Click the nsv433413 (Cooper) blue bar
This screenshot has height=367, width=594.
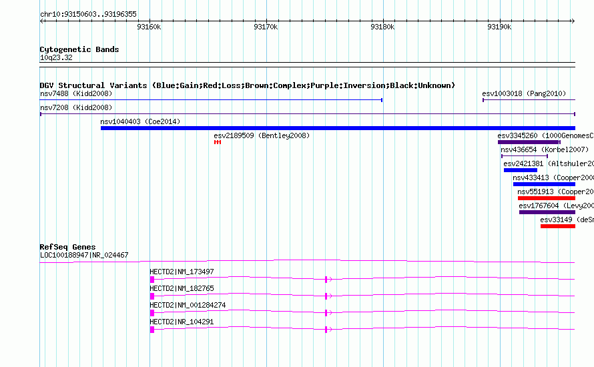(x=545, y=184)
